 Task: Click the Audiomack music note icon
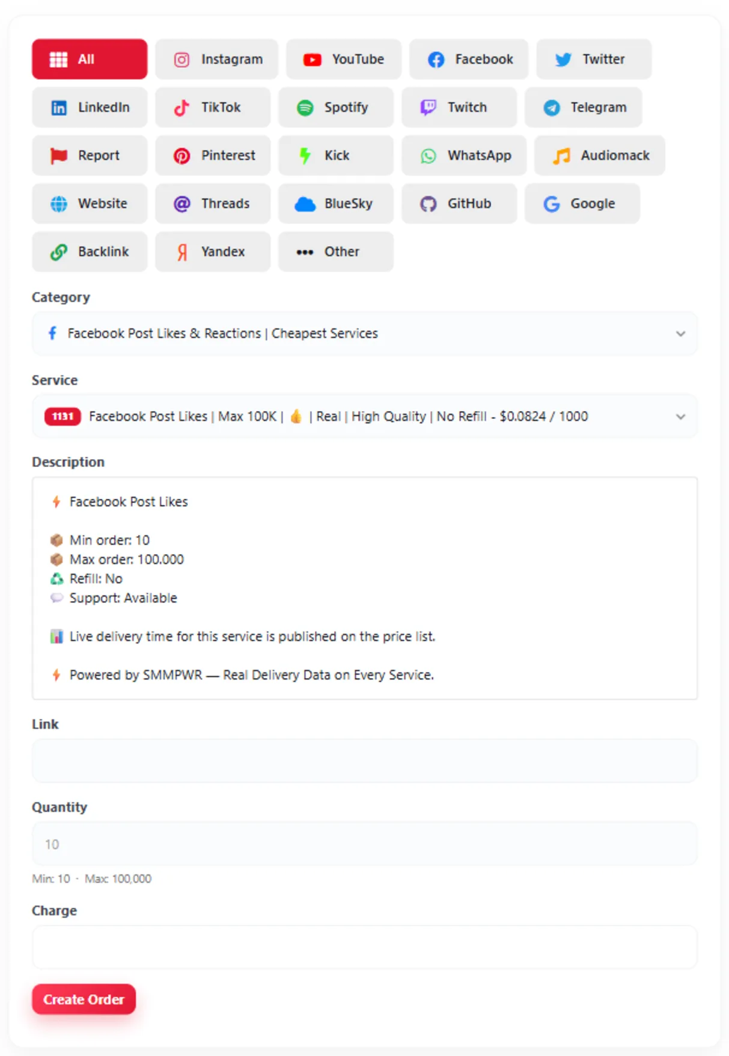tap(561, 156)
